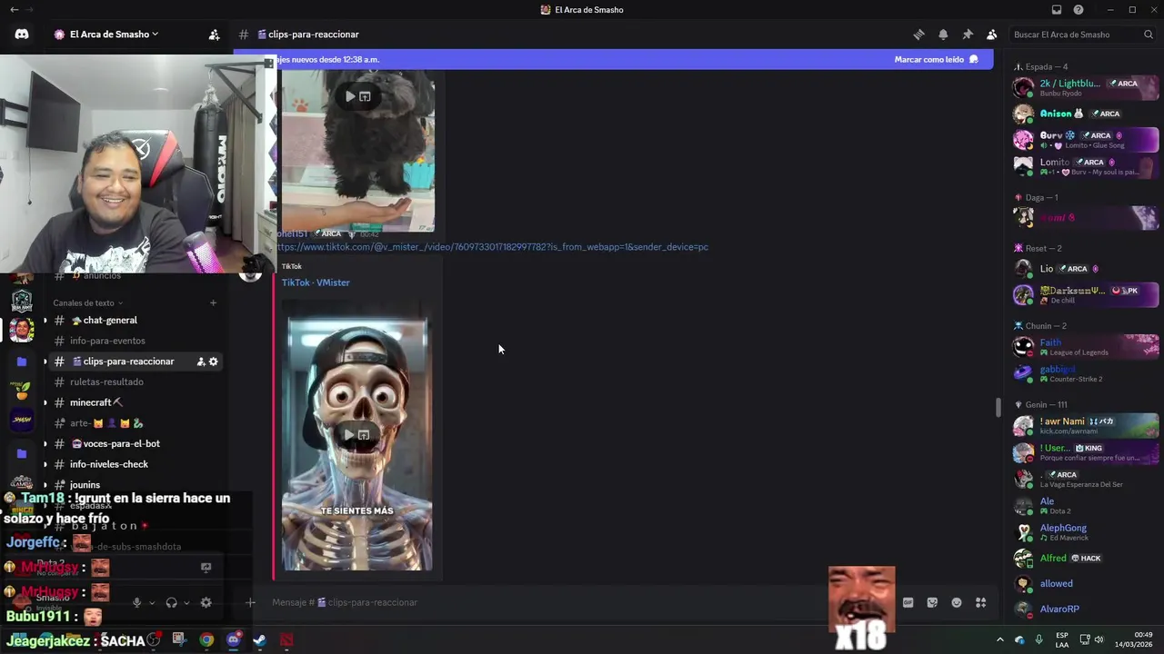Open apps launcher icon in message bar
This screenshot has height=654, width=1164.
(980, 602)
